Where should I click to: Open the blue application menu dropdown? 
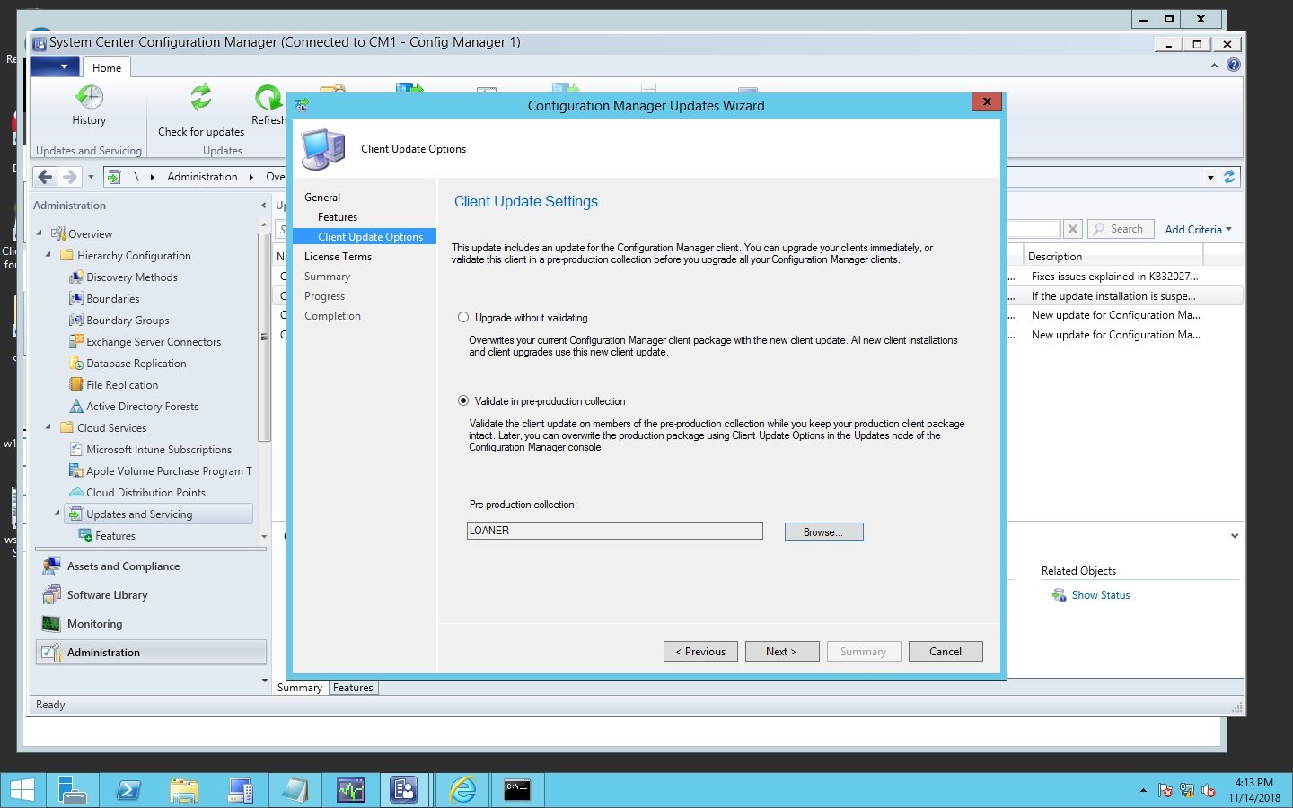click(x=55, y=66)
